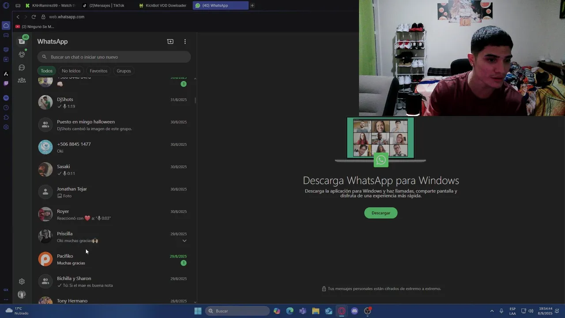Open the WhatsApp Channels icon
The width and height of the screenshot is (565, 318).
[x=22, y=68]
